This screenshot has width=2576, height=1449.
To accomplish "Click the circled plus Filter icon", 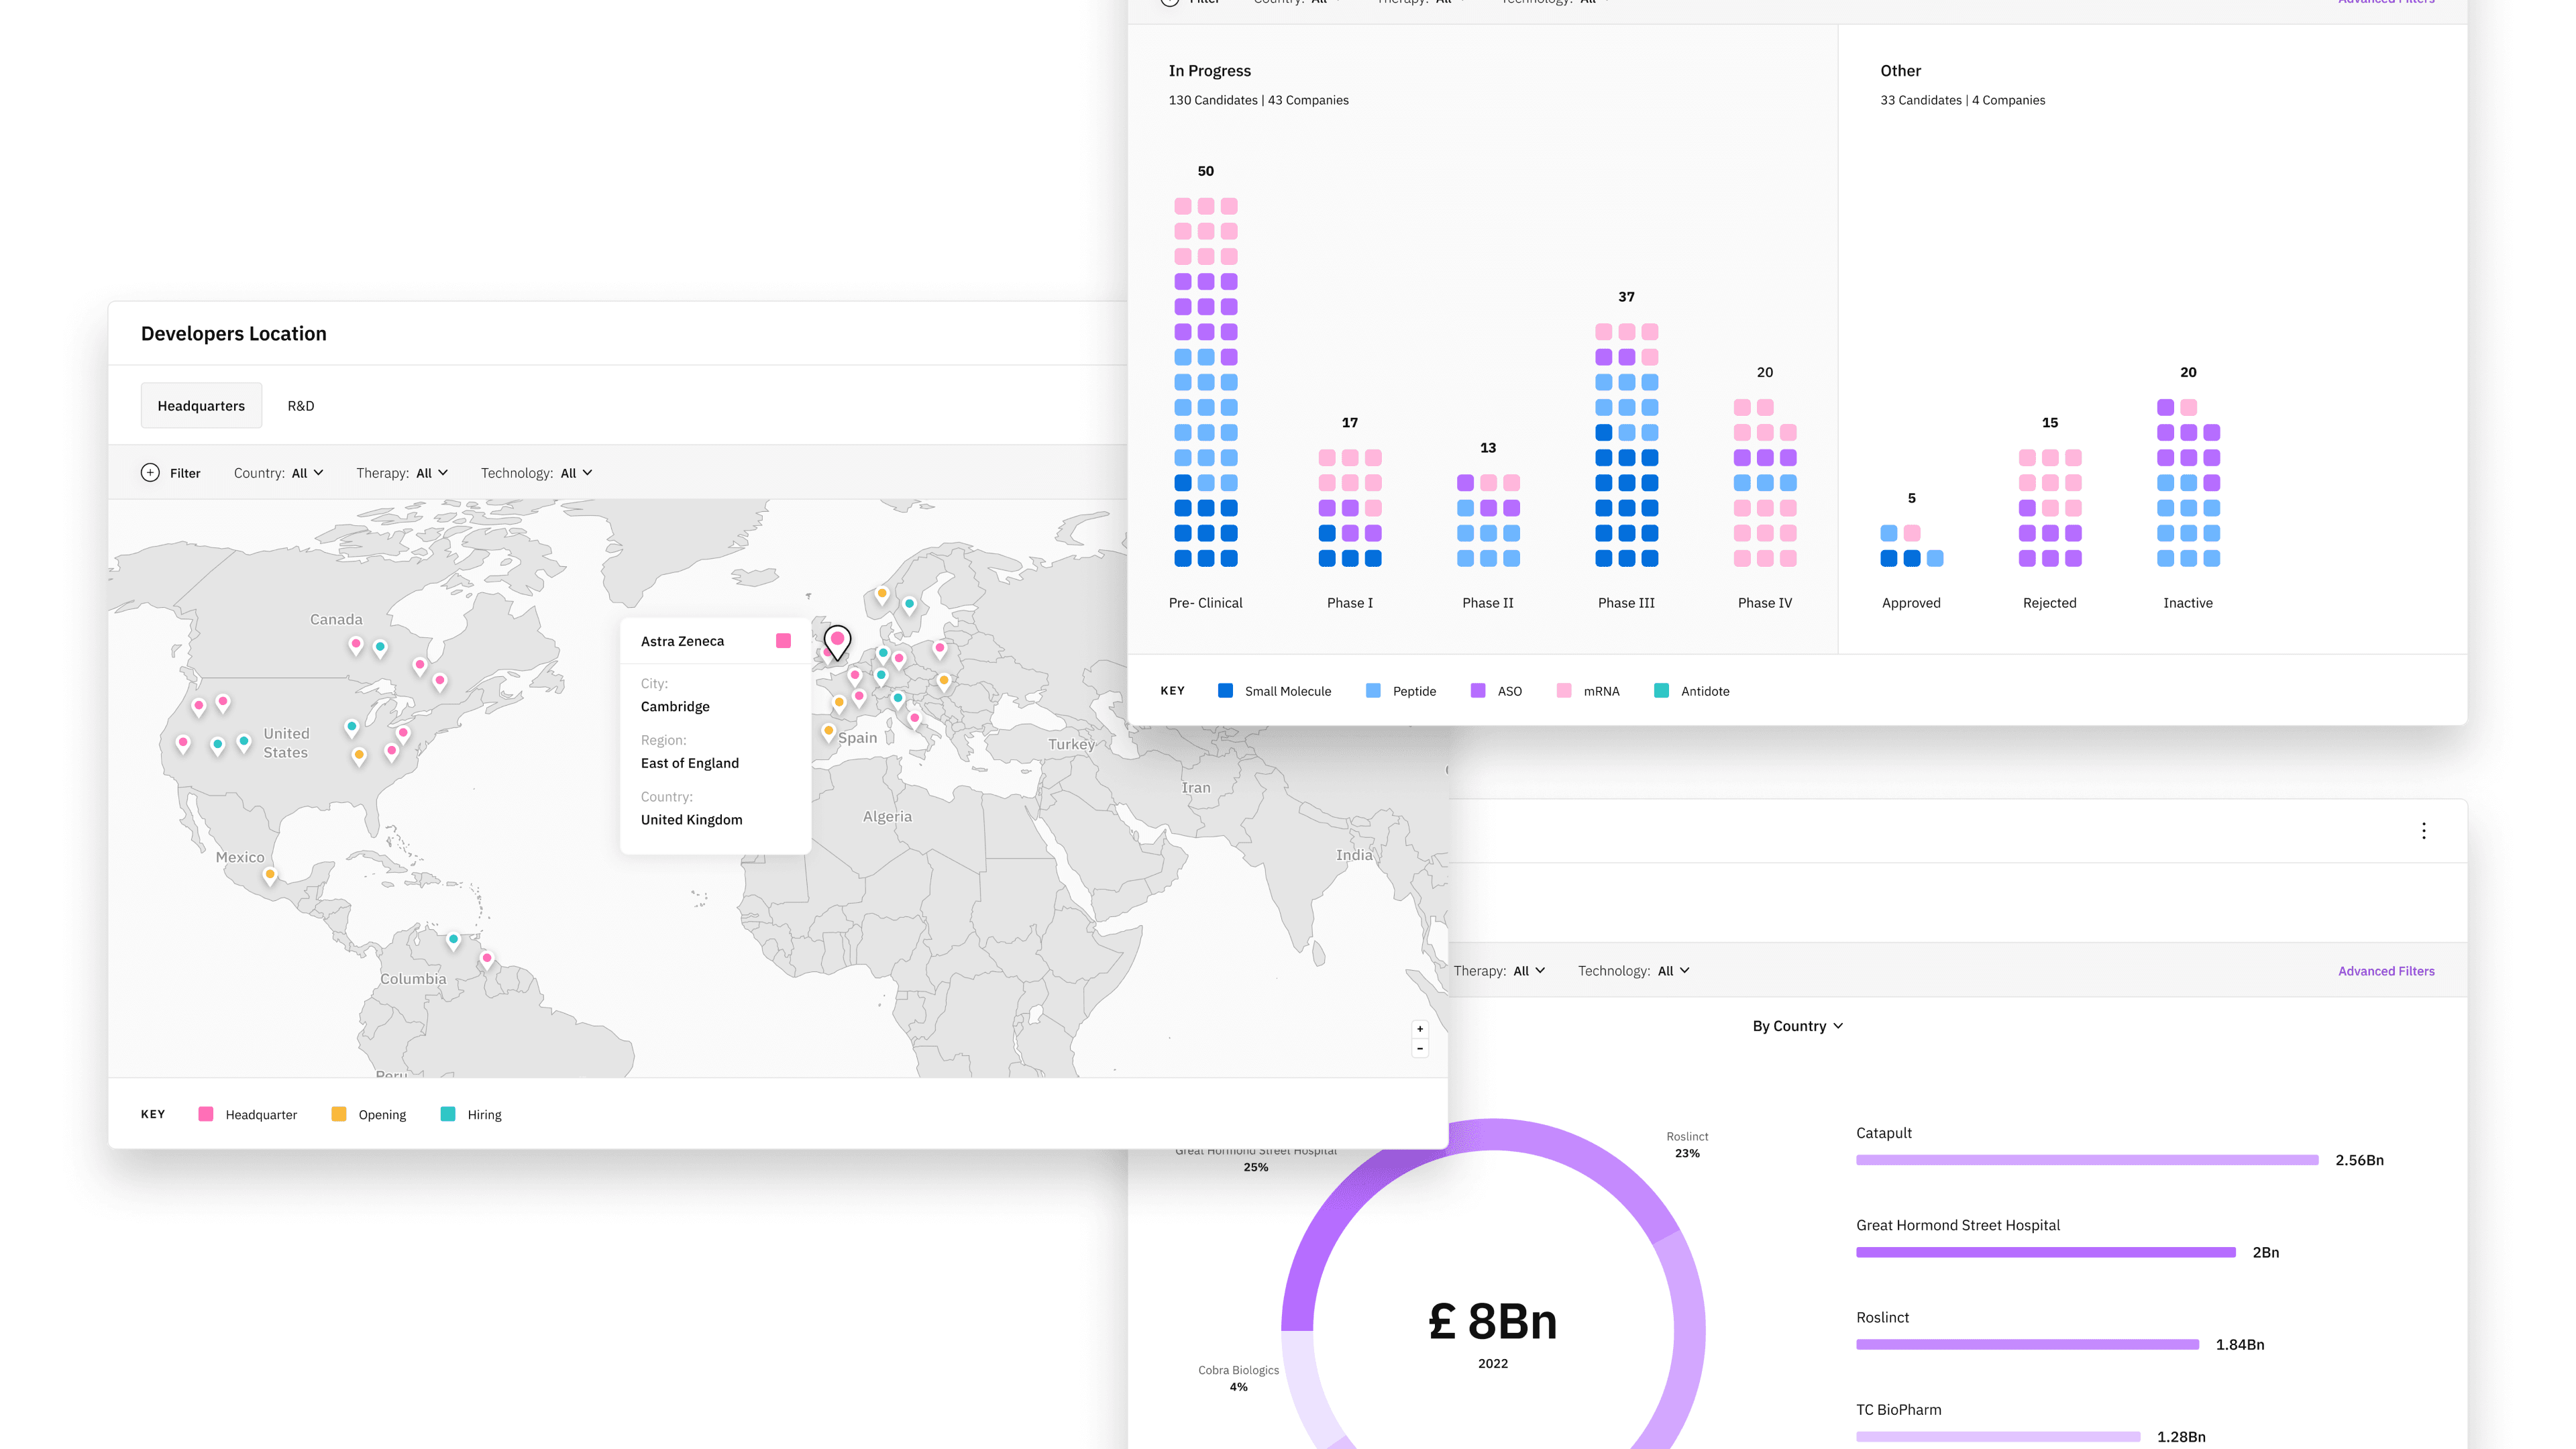I will [x=150, y=473].
